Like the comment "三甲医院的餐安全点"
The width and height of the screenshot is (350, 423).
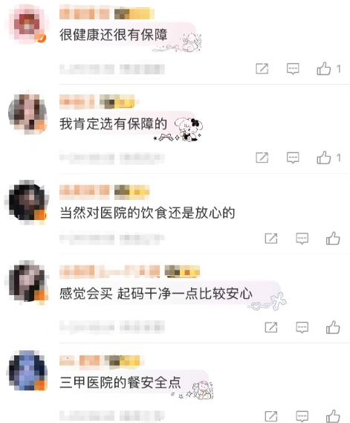tap(333, 416)
